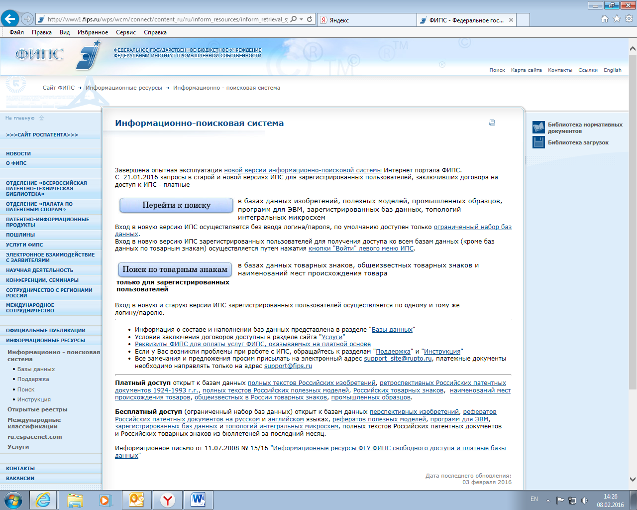The height and width of the screenshot is (510, 637).
Task: Click Библиотека нормативных документов book icon
Action: pyautogui.click(x=538, y=127)
